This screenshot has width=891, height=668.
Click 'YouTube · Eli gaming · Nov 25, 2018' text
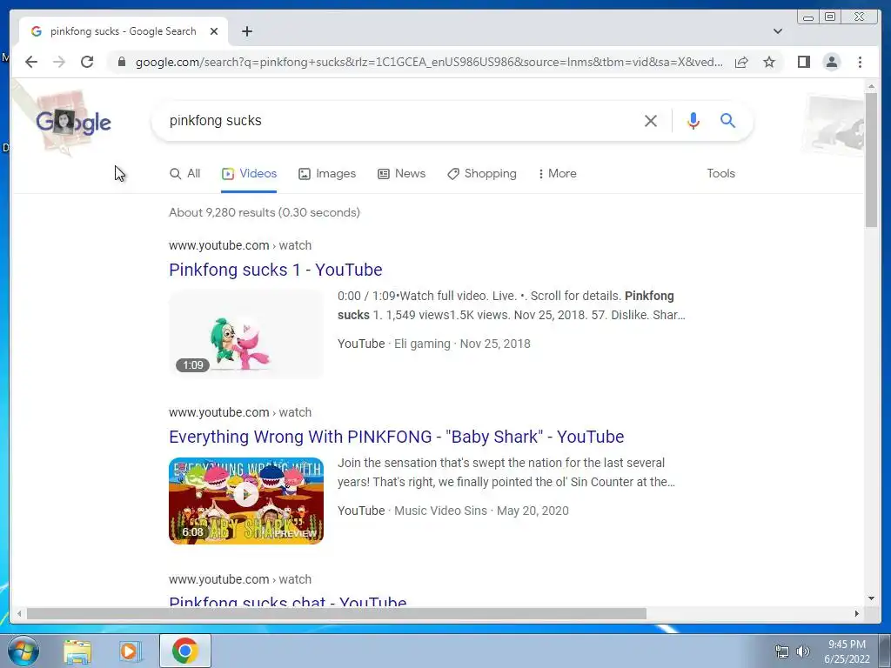[433, 344]
